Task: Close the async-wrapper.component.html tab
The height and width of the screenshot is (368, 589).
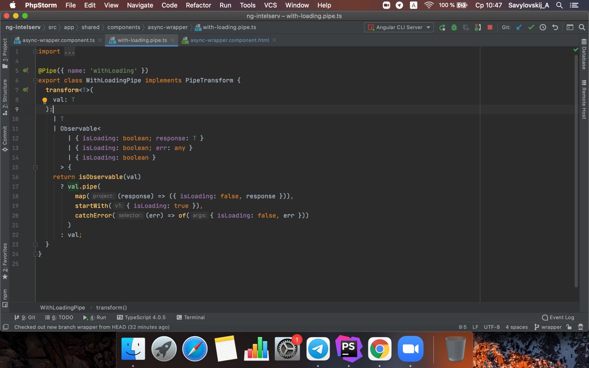Action: coord(274,40)
